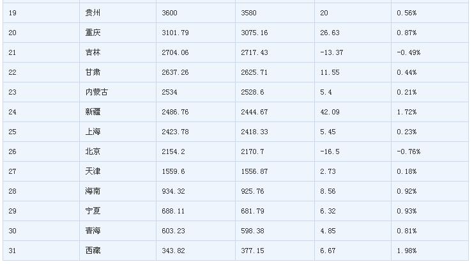Click the value 3101.79 in 重庆 row
The height and width of the screenshot is (264, 472).
tap(176, 33)
